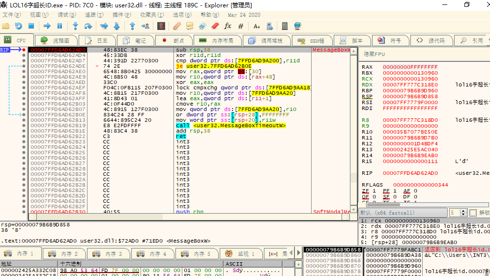Stop debugging with the blue square icon
Viewport: 490px width, 276px height.
click(31, 26)
